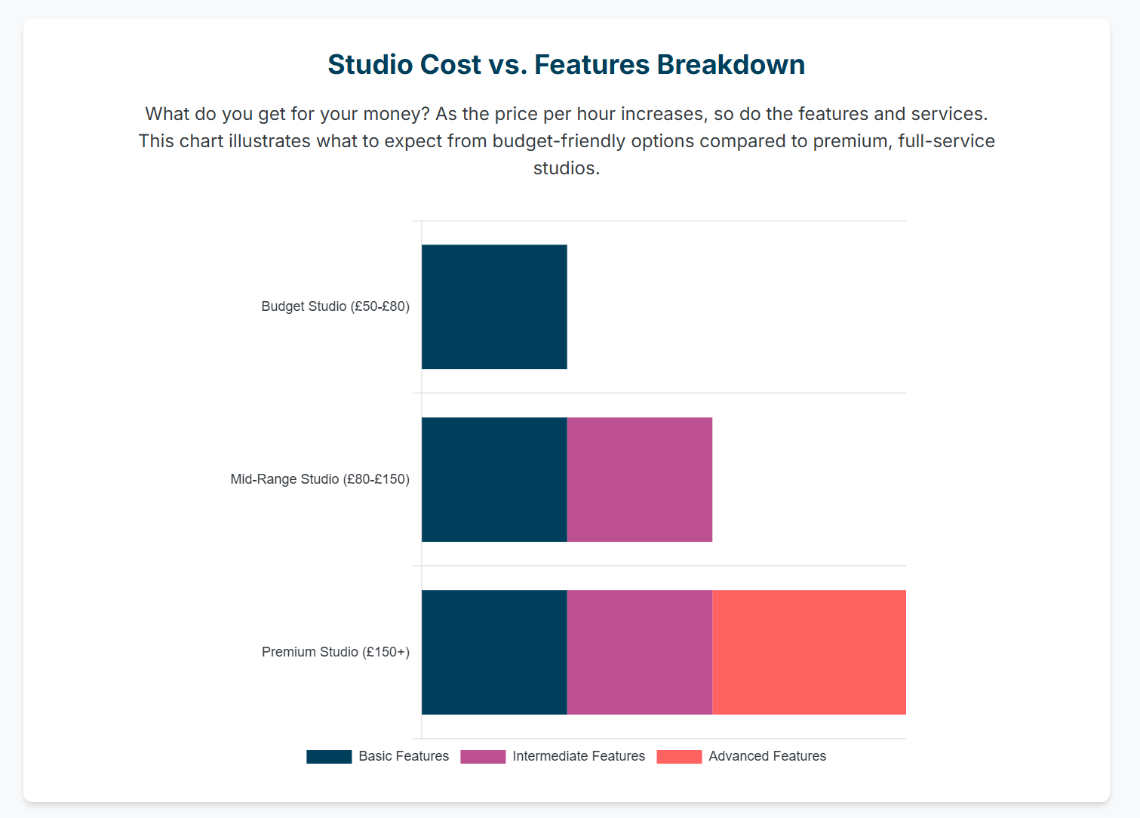1140x818 pixels.
Task: Click the chart description paragraph text
Action: click(x=567, y=141)
